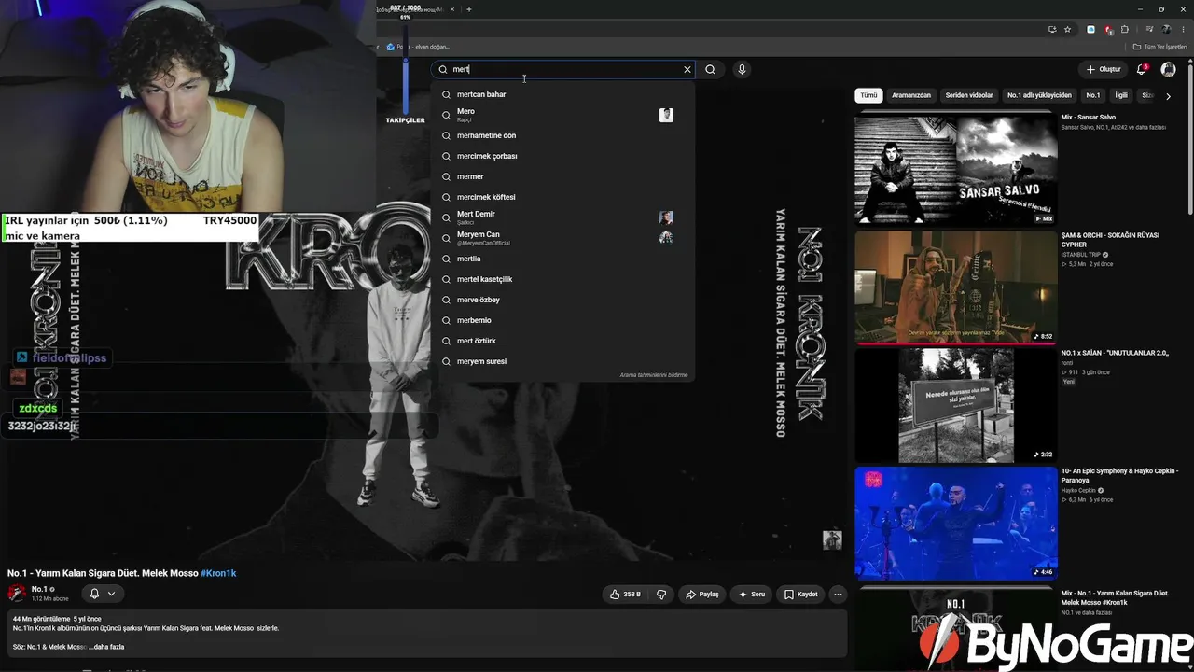Choose the Mert Demir suggestion

tap(564, 217)
